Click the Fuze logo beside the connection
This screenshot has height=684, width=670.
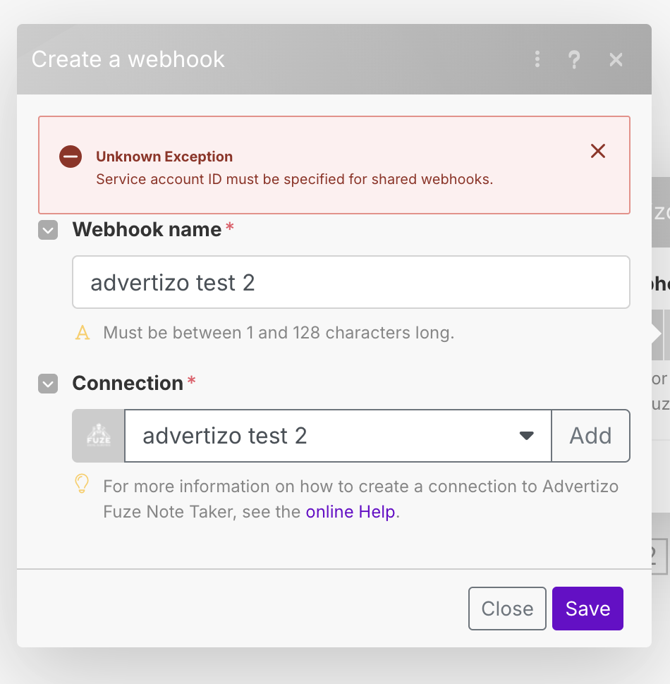point(99,436)
